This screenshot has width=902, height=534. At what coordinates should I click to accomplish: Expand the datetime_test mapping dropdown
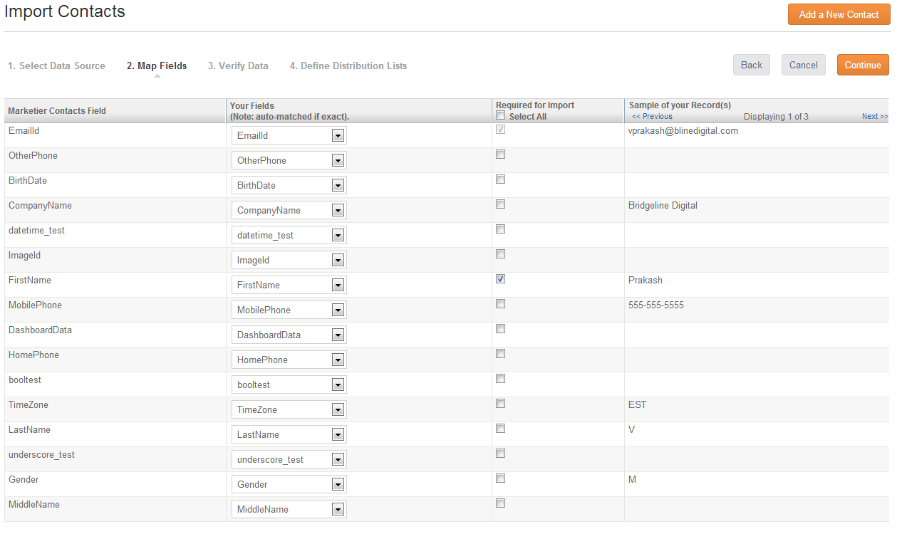tap(289, 235)
